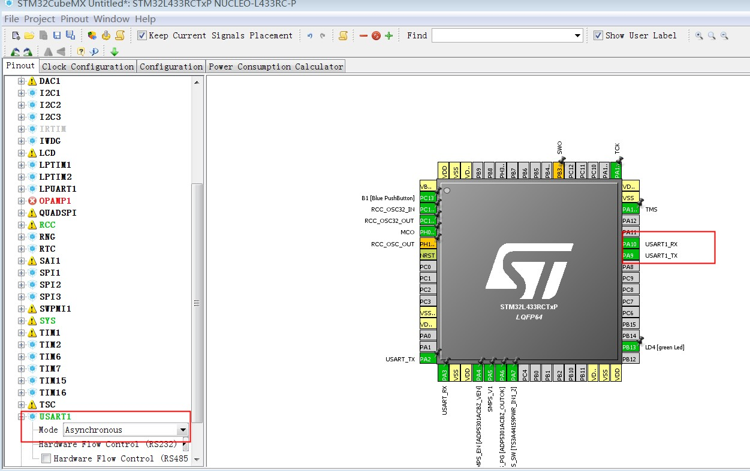Open help with the question mark icon
This screenshot has width=750, height=471.
pos(81,52)
